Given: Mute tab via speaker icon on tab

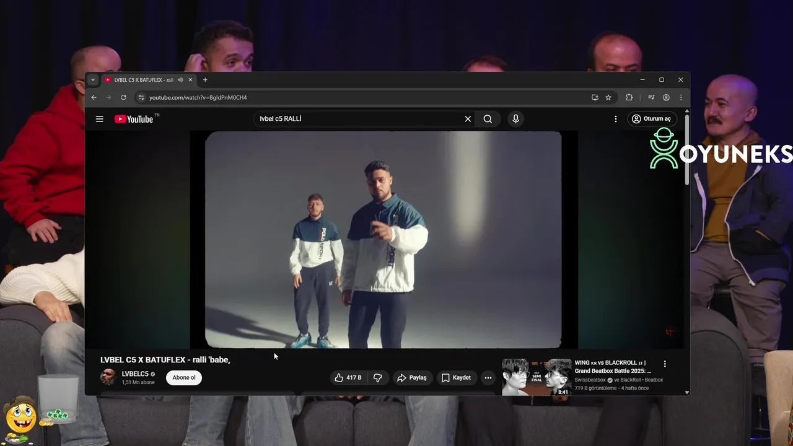Looking at the screenshot, I should tap(180, 80).
